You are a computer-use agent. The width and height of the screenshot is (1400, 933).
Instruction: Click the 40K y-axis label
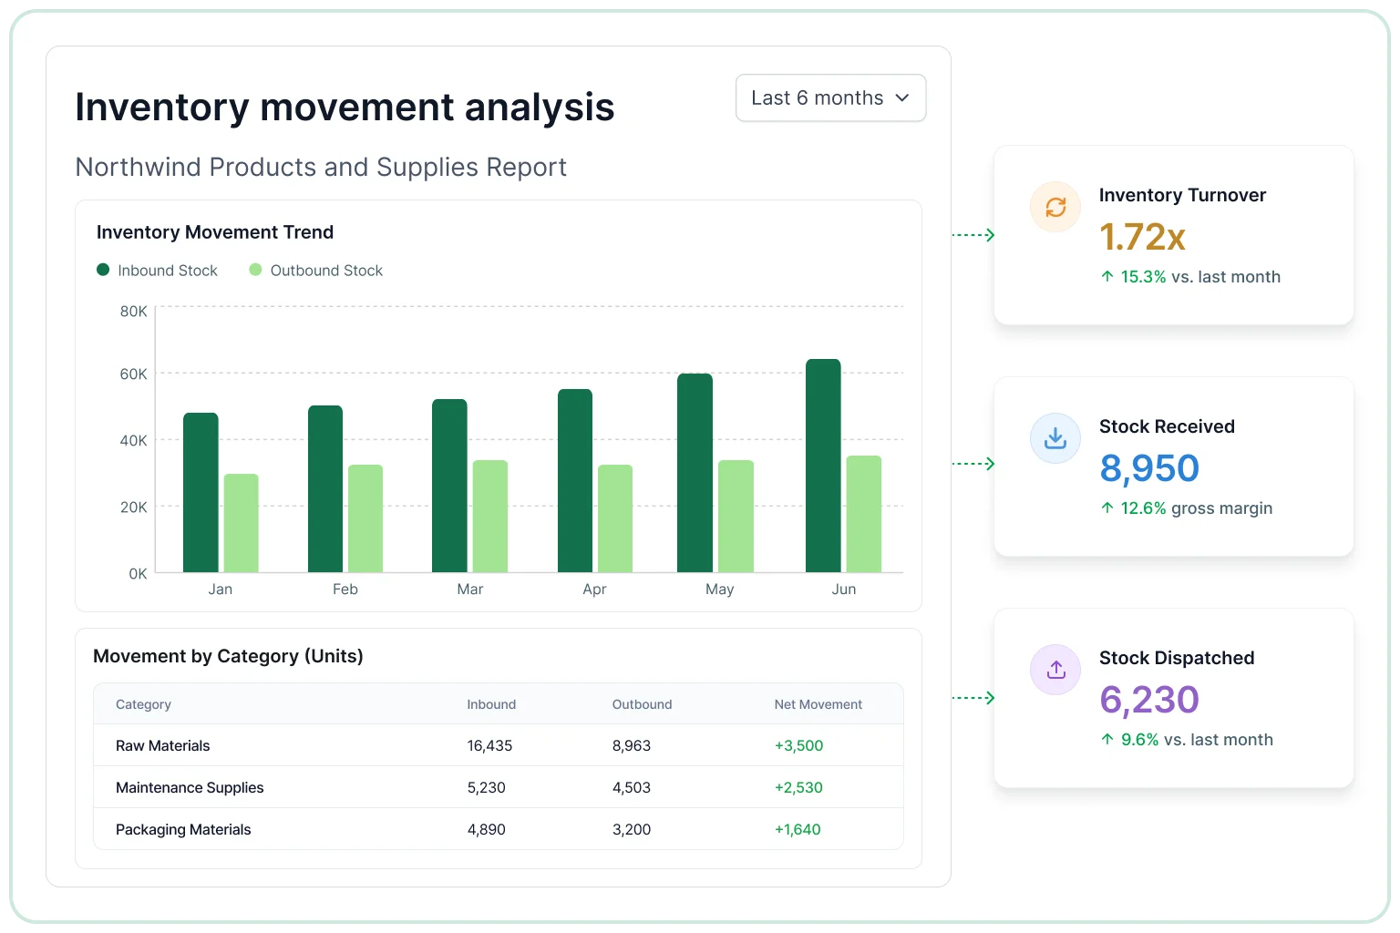click(133, 441)
